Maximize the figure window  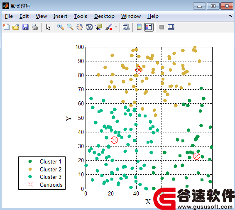click(x=213, y=6)
